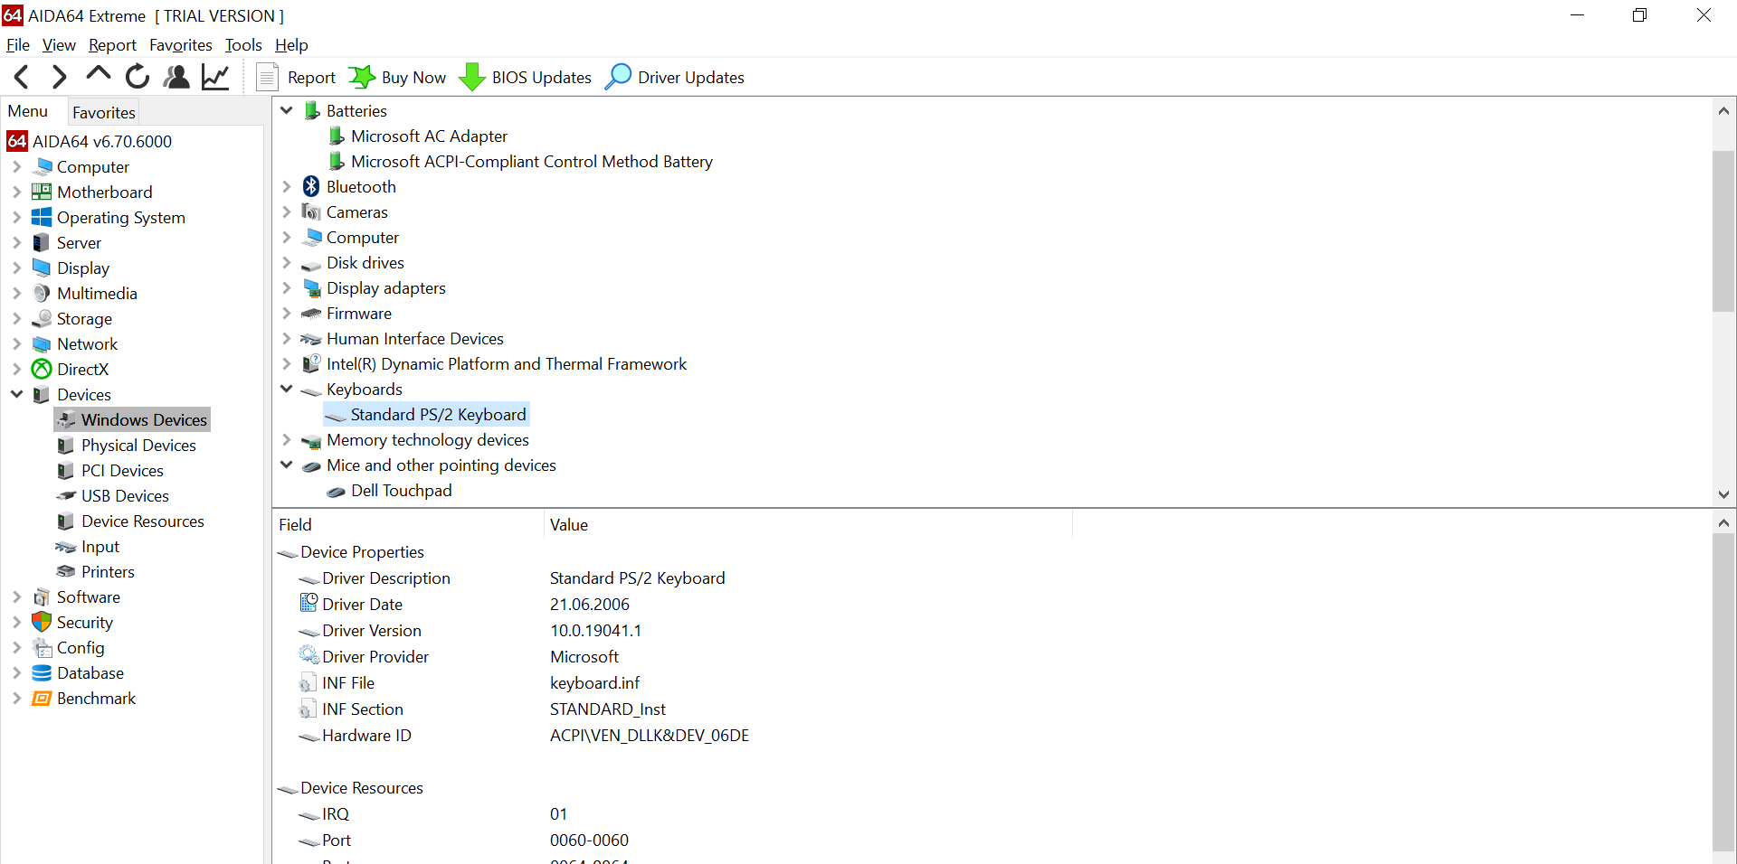
Task: Open the Help menu
Action: click(x=291, y=45)
